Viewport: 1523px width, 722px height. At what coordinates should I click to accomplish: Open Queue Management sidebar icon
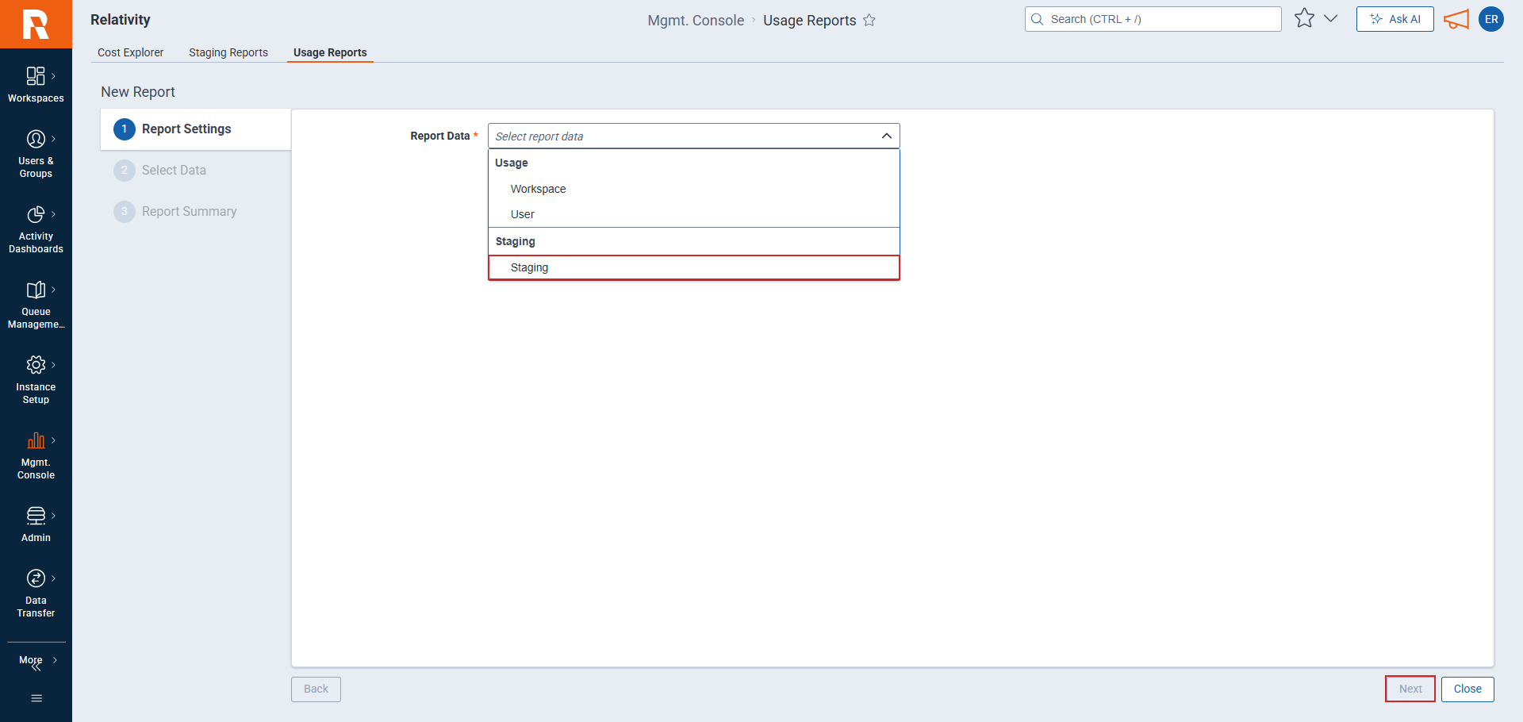click(x=36, y=290)
